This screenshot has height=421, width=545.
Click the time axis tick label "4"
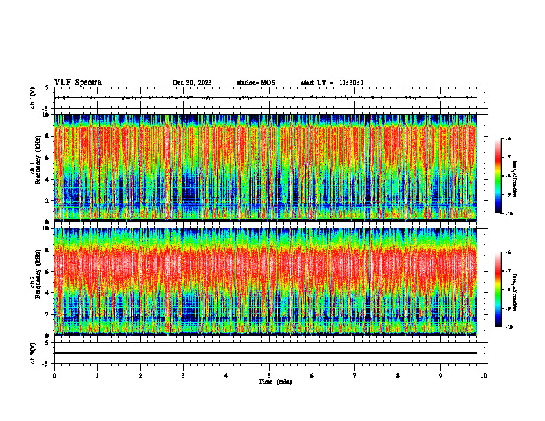coord(226,376)
